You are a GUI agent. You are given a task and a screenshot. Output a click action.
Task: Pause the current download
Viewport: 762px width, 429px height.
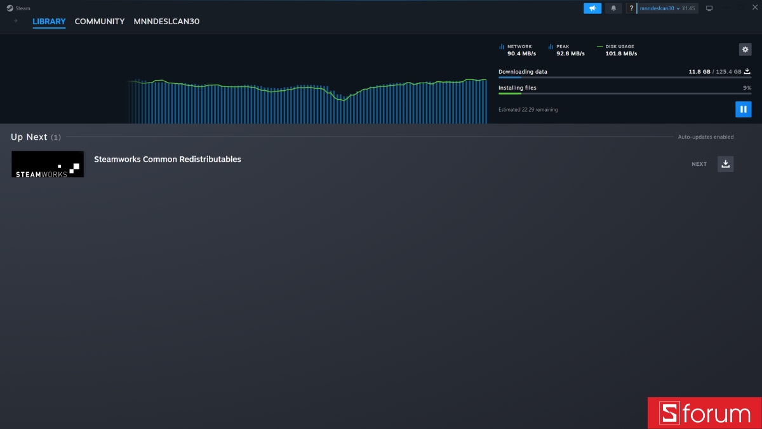(x=744, y=109)
